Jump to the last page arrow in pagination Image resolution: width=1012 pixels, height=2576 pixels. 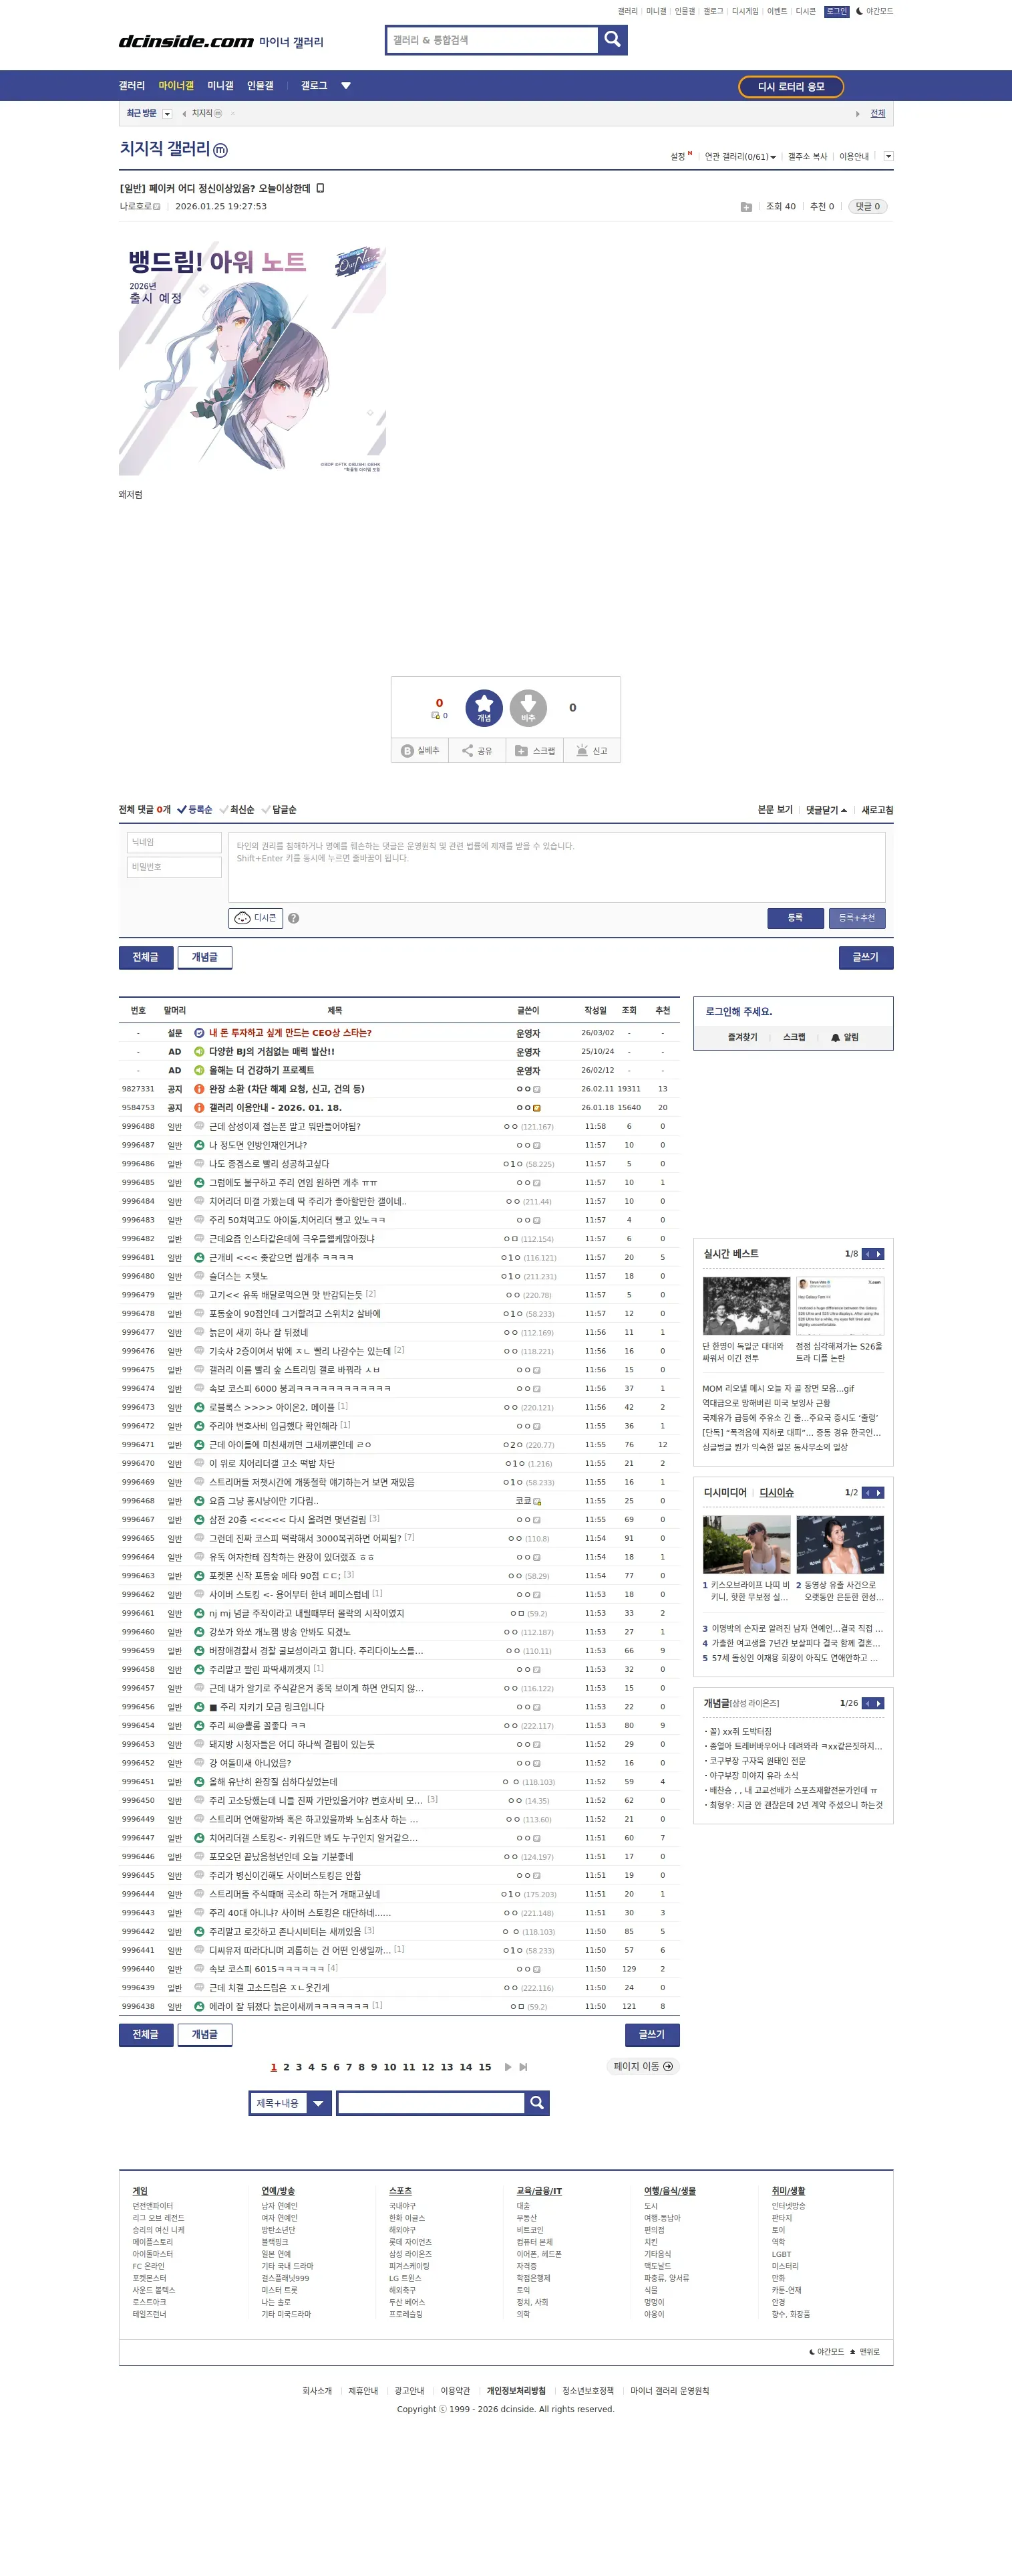524,2067
